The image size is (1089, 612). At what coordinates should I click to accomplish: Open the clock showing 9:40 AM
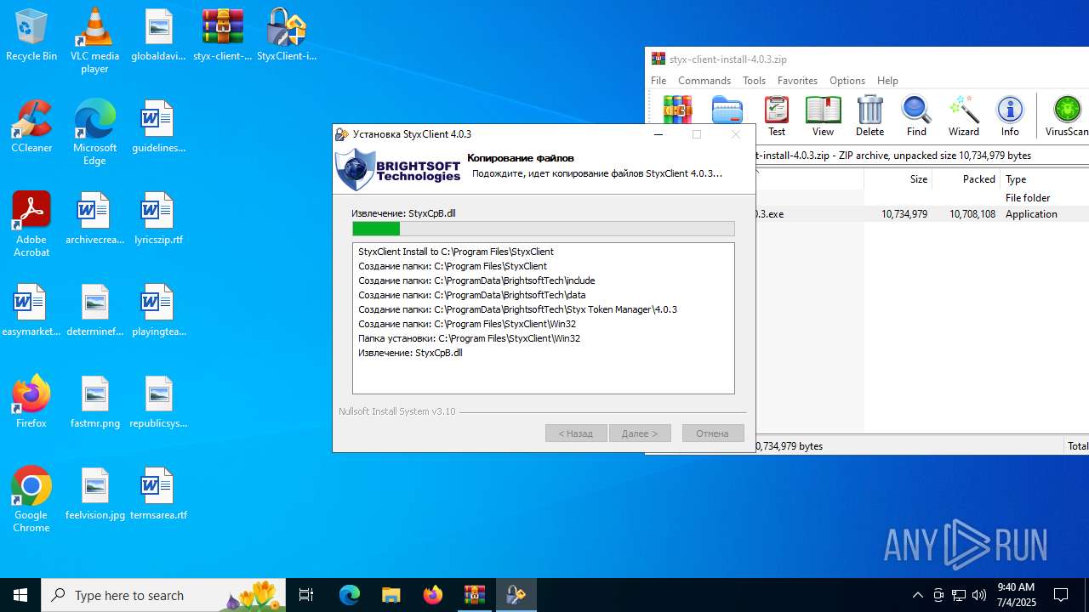1016,595
